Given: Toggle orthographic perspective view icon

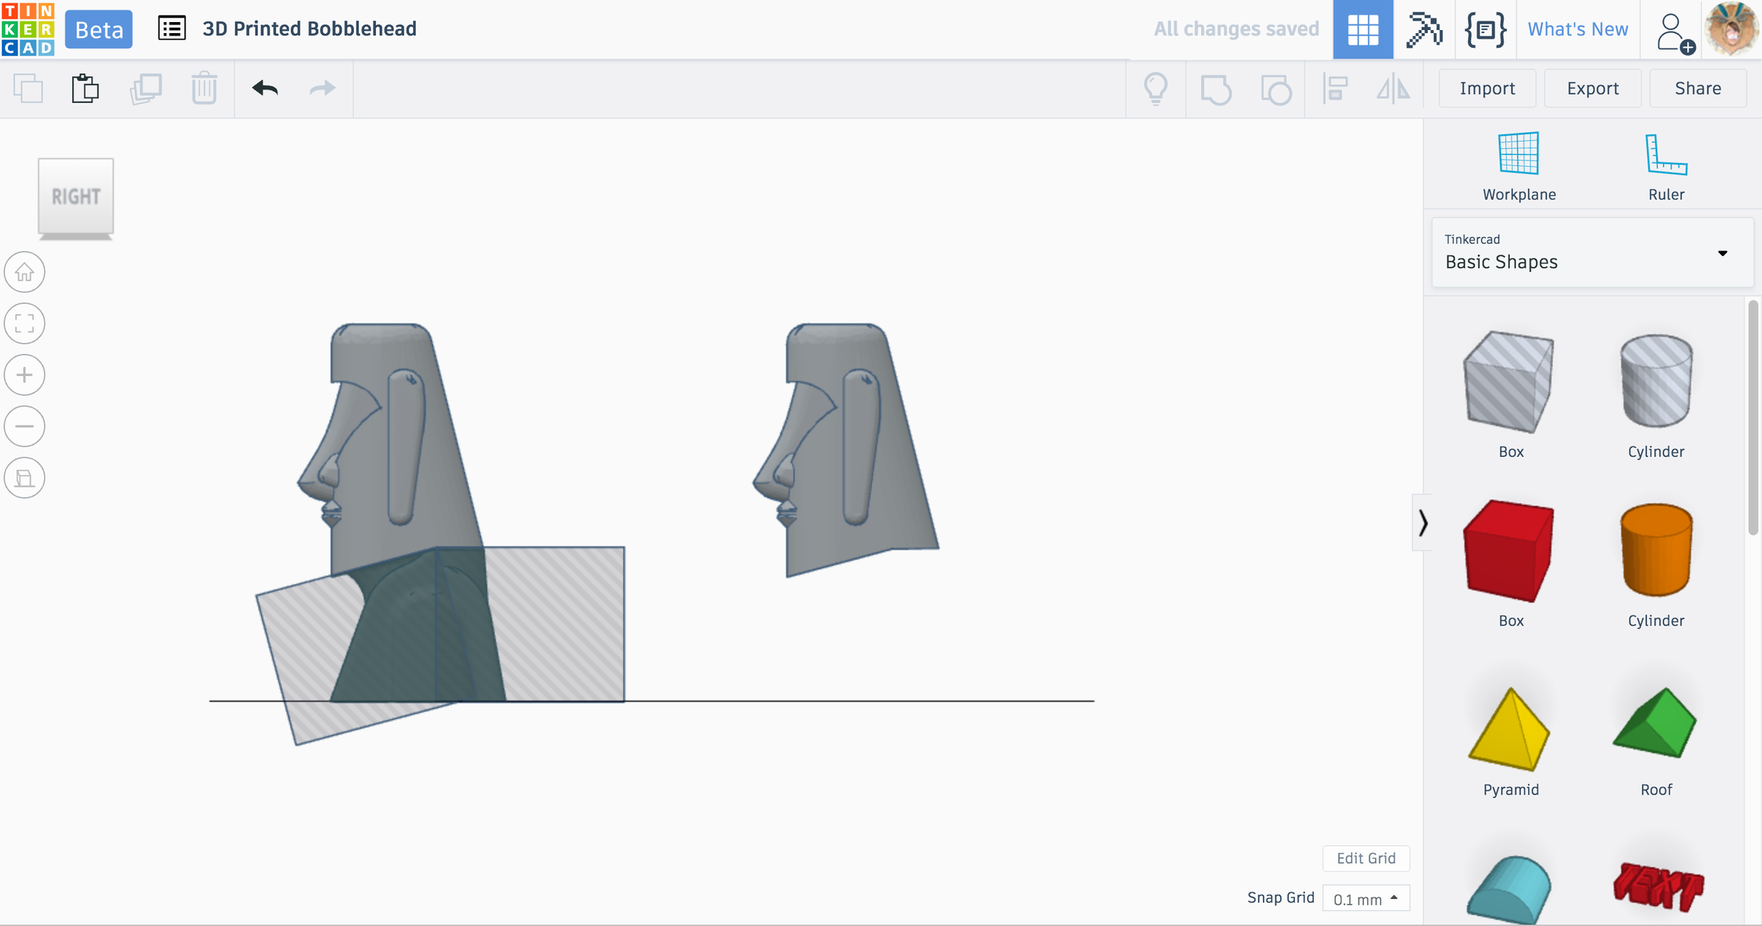Looking at the screenshot, I should [x=24, y=478].
